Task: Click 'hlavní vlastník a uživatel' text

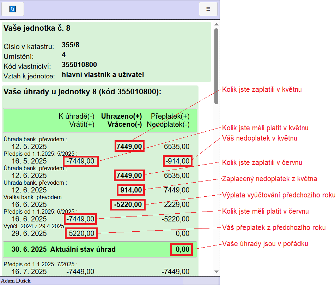Action: point(103,75)
